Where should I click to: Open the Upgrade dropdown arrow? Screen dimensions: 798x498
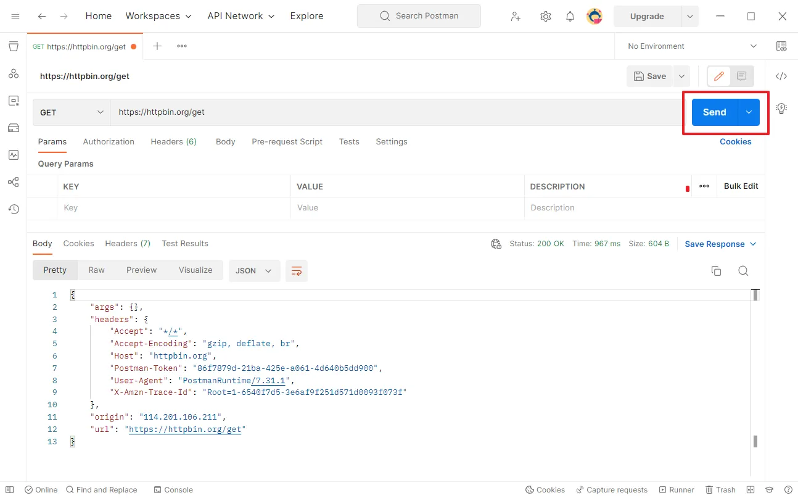tap(689, 17)
